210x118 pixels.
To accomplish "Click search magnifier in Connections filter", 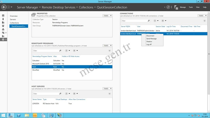I will [149, 21].
